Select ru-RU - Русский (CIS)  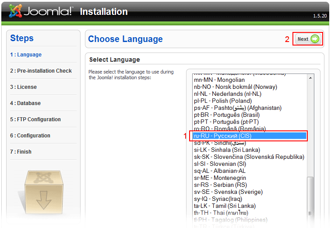tap(250, 136)
